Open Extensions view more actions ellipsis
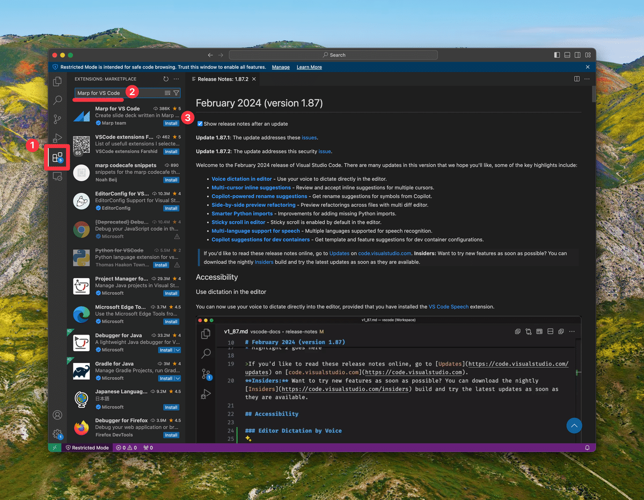This screenshot has width=644, height=500. pos(176,79)
